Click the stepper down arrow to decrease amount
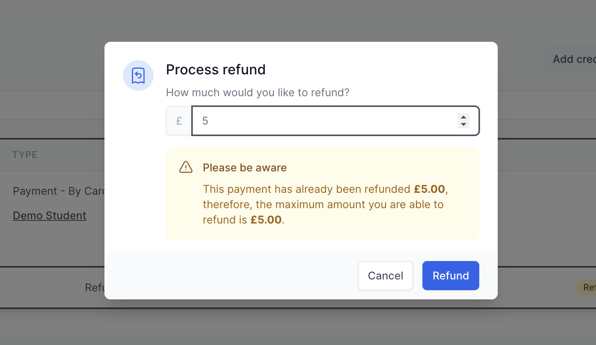The image size is (596, 345). (x=463, y=125)
